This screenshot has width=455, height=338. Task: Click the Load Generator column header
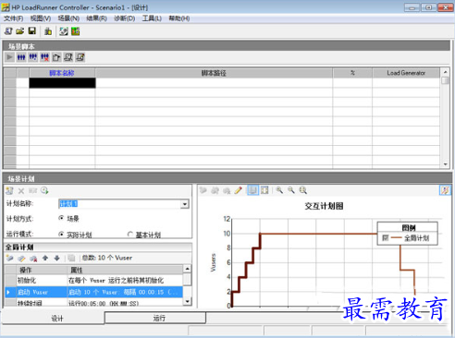coord(406,73)
